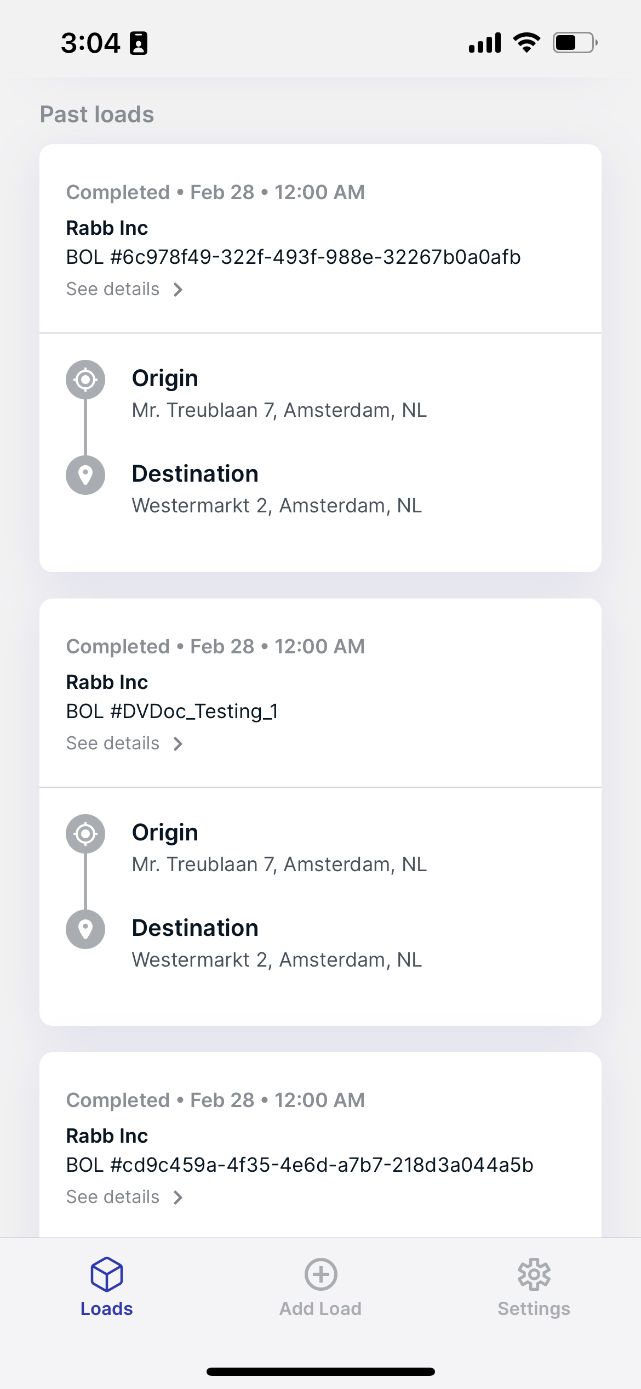The image size is (641, 1389).
Task: Tap destination pin icon in DVDoc_Testing_1 load
Action: (85, 929)
